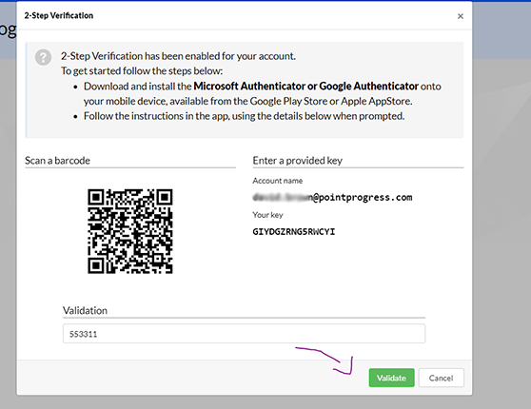Image resolution: width=531 pixels, height=409 pixels.
Task: Click the green Validate button
Action: [391, 378]
